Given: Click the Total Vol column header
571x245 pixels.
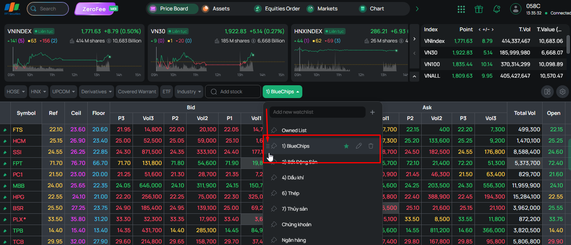Looking at the screenshot, I should point(525,113).
